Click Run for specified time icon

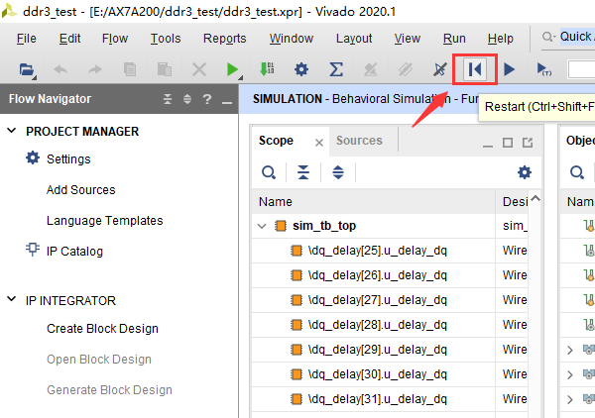pos(543,69)
